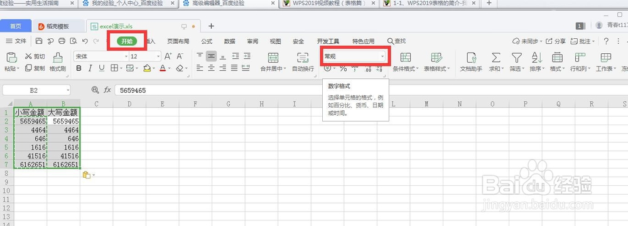This screenshot has width=628, height=226.
Task: Open Print Preview from quick toolbar
Action: [73, 41]
